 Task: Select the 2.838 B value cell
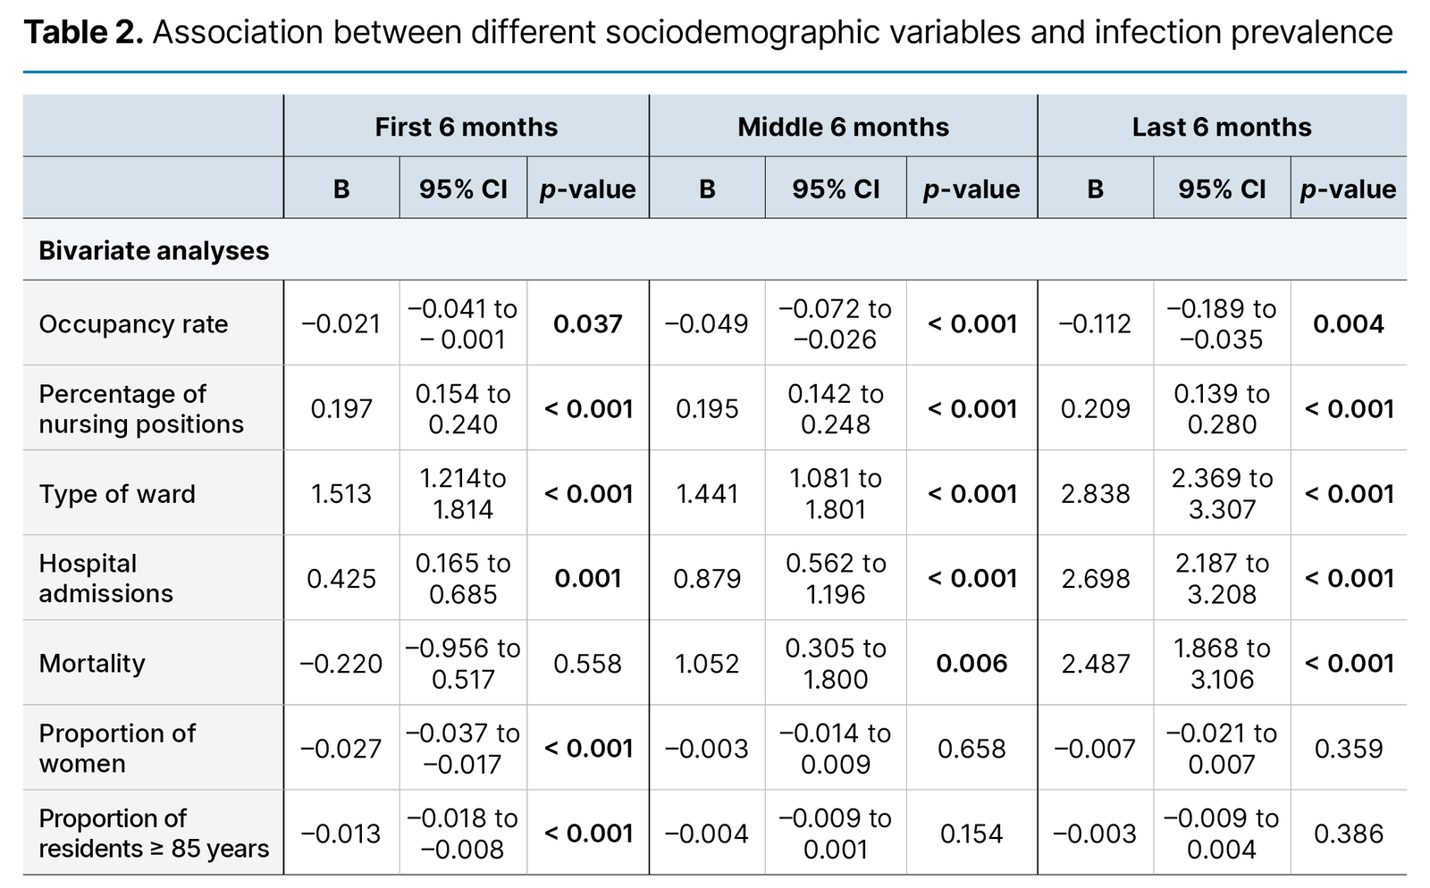[1095, 494]
